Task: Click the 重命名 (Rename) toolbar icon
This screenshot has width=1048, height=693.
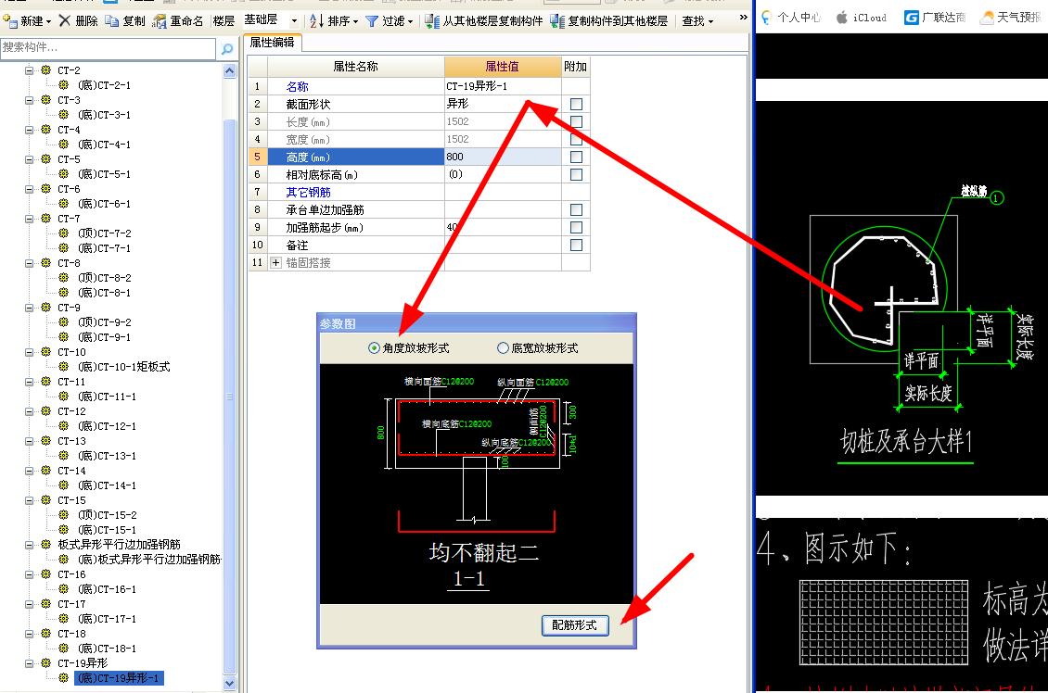Action: [160, 20]
